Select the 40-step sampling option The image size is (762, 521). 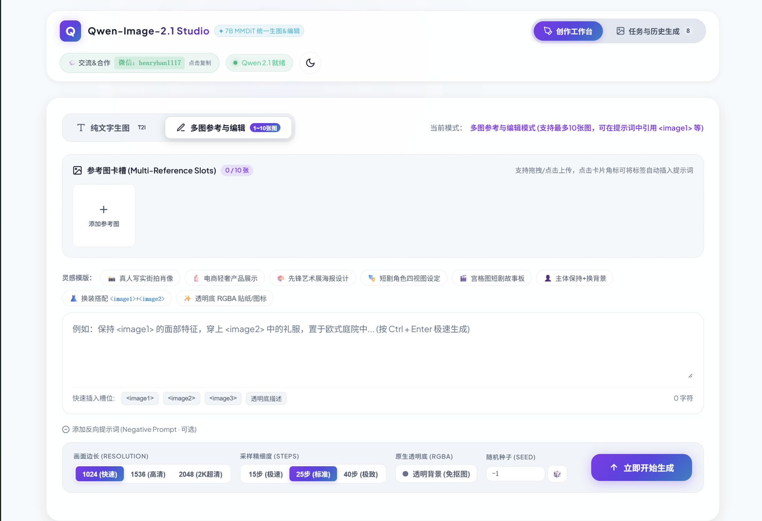point(361,474)
